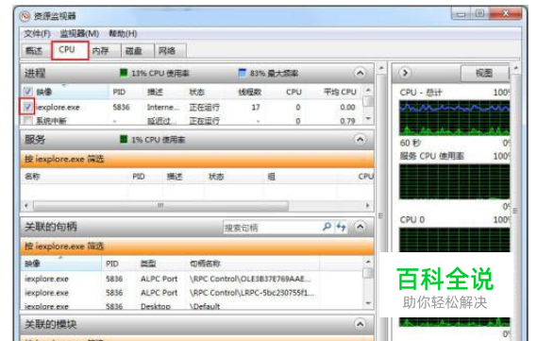Click the handles list scroll down arrow
The height and width of the screenshot is (341, 537).
[x=368, y=303]
